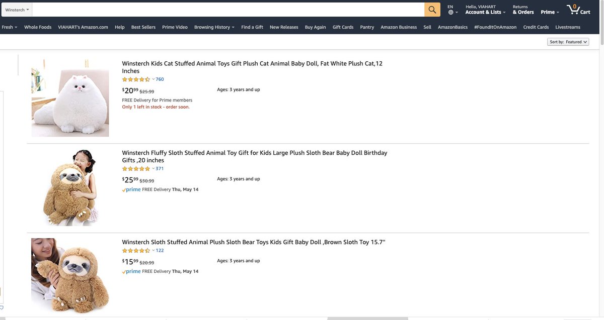Click the orange search magnifier button
This screenshot has height=320, width=604.
point(432,10)
